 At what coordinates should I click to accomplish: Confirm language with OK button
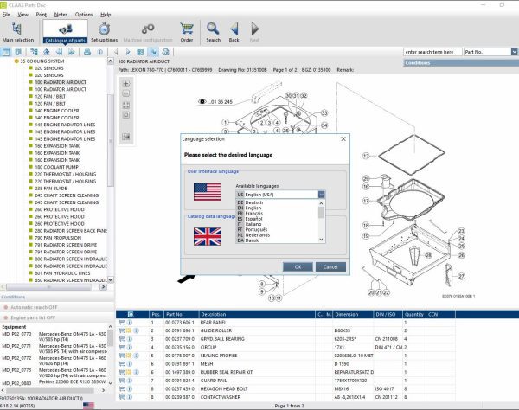(x=298, y=266)
